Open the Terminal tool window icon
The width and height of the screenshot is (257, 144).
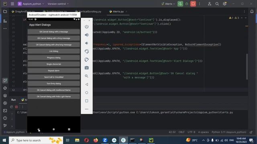click(x=5, y=111)
